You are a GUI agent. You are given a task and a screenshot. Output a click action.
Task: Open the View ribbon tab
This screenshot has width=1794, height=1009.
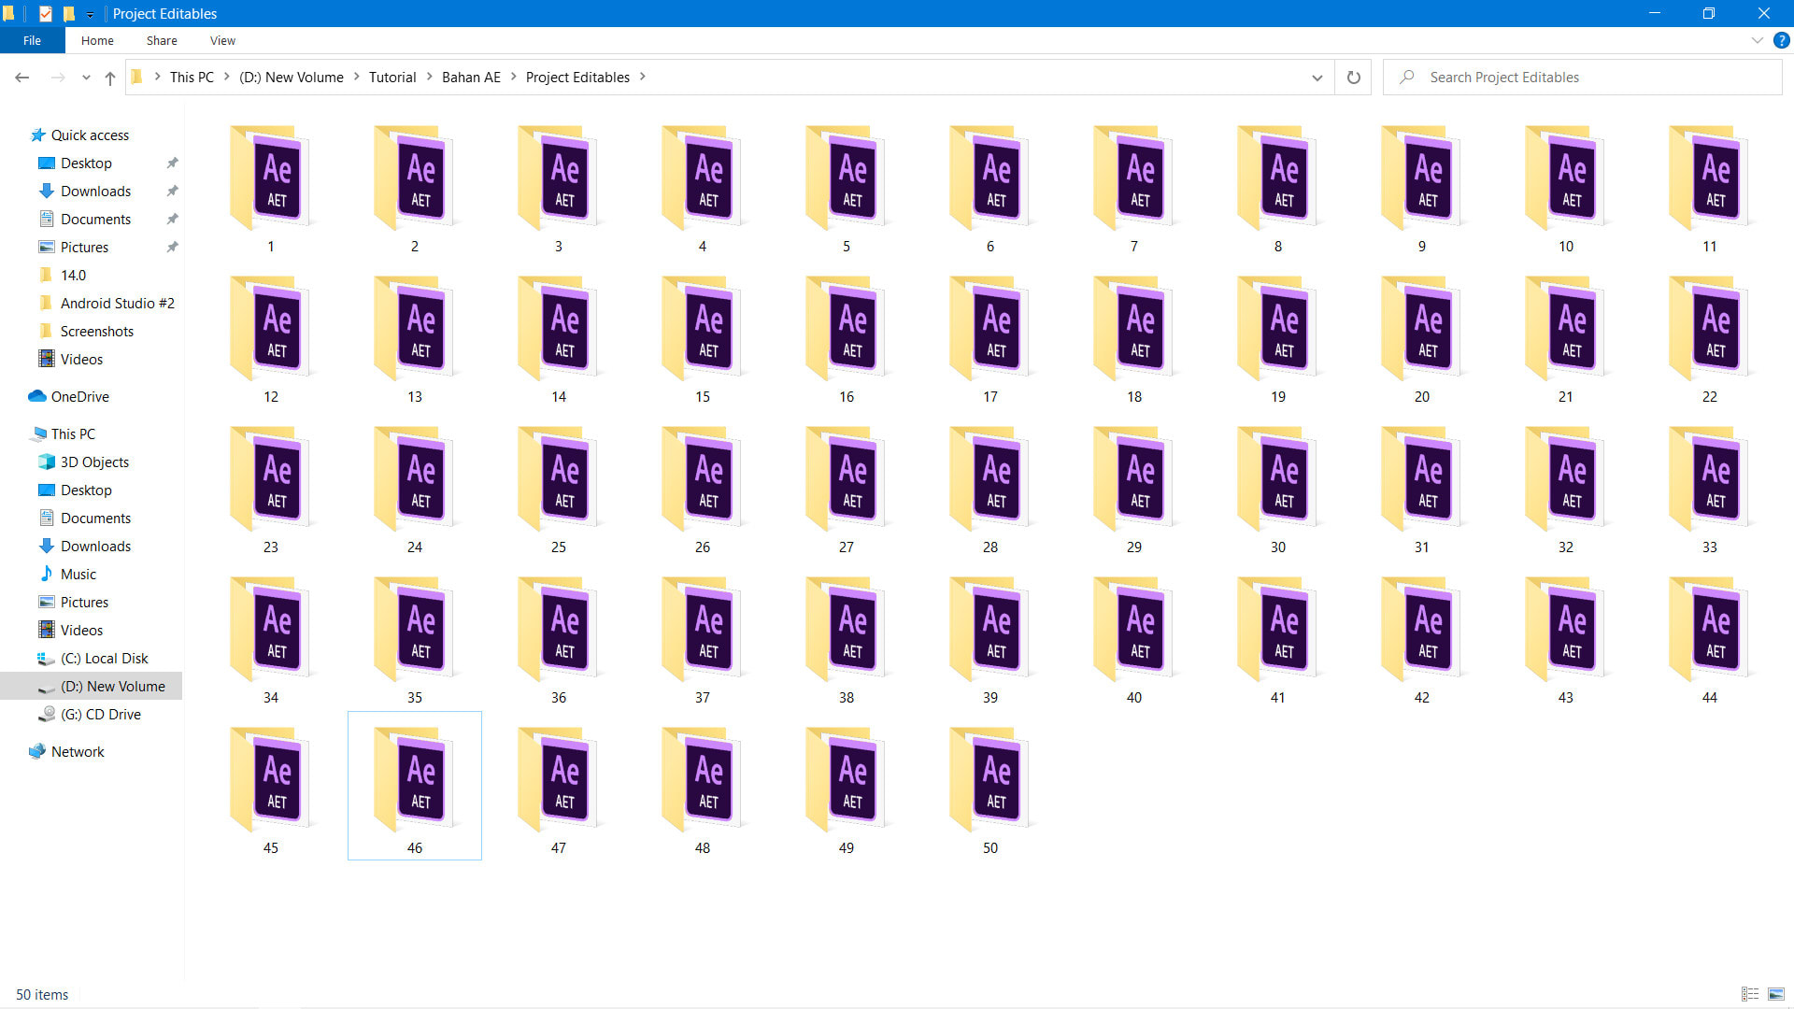(x=222, y=40)
